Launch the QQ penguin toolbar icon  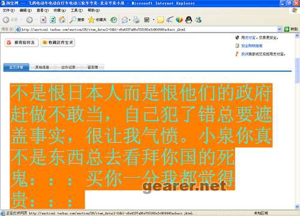188,20
